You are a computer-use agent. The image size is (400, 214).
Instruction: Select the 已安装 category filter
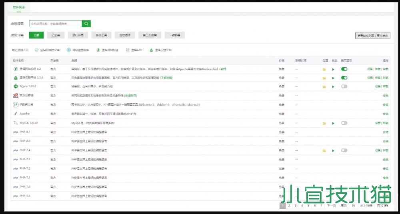56,35
